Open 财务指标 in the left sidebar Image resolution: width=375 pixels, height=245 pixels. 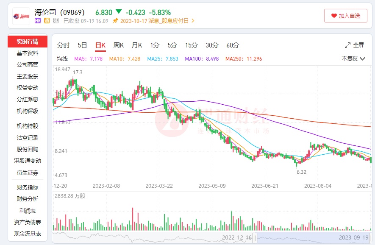(x=28, y=187)
